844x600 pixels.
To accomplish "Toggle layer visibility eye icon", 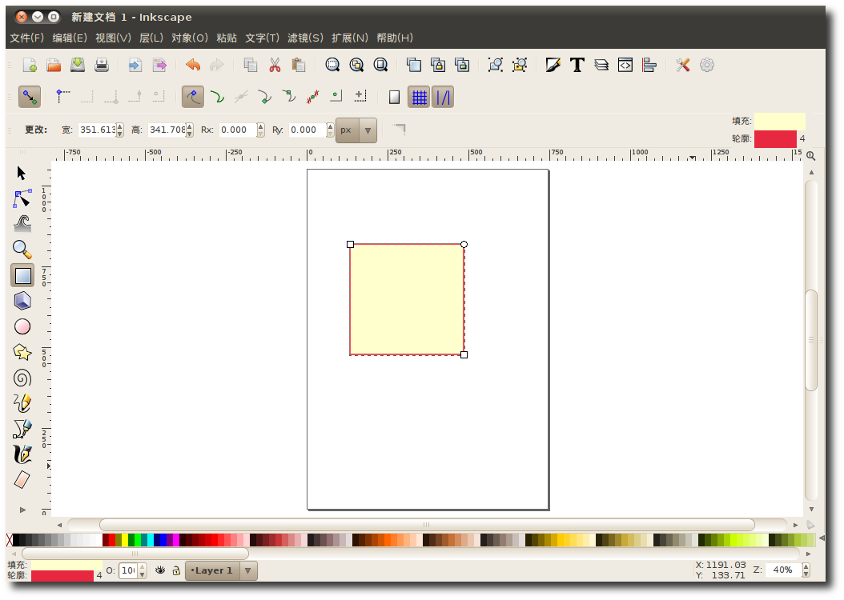I will (x=160, y=570).
